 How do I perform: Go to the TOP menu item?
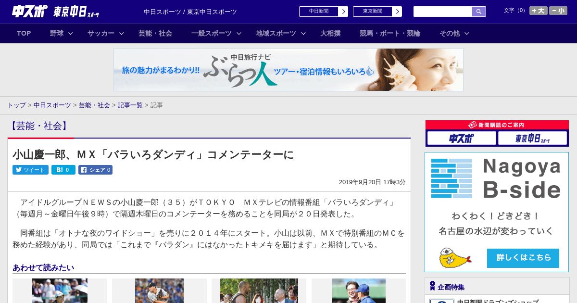(x=24, y=33)
